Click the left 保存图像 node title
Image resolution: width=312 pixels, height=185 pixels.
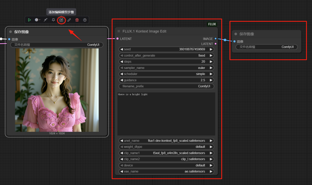pos(21,32)
